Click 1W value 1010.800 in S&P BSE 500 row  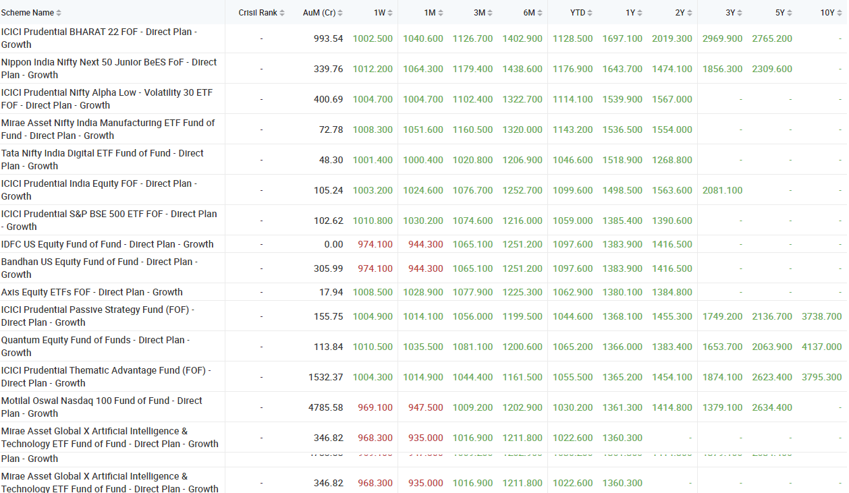tap(373, 221)
